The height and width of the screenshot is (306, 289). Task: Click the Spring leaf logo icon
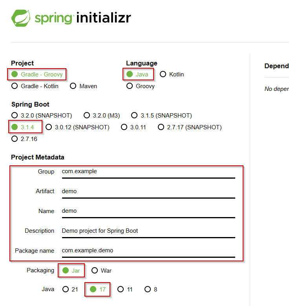pos(21,18)
